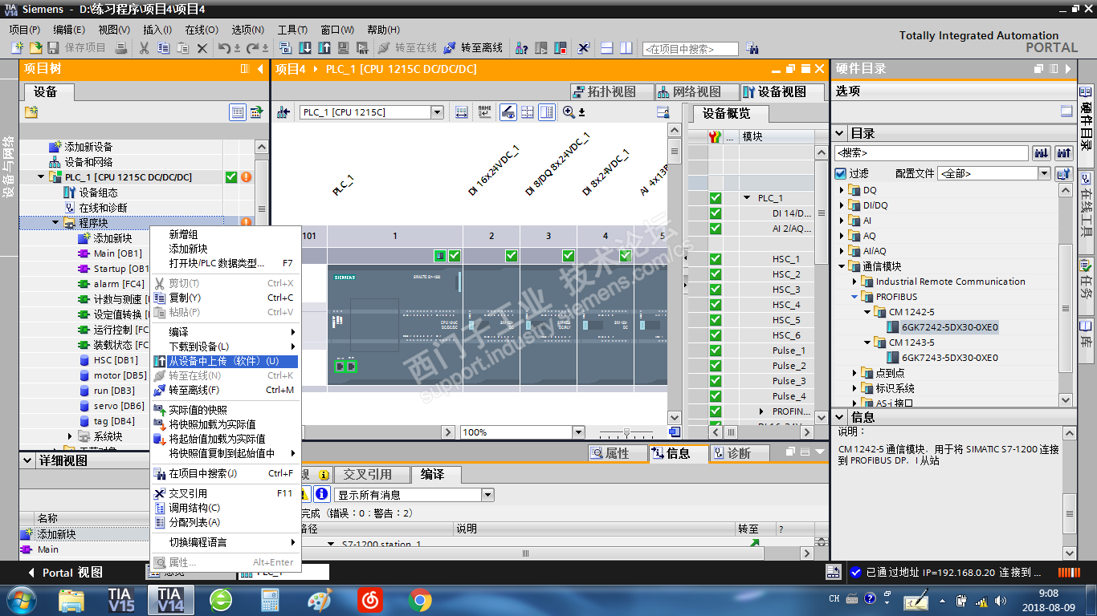Screen dimensions: 1097x616
Task: Click the Portal 视图 button
Action: point(64,573)
